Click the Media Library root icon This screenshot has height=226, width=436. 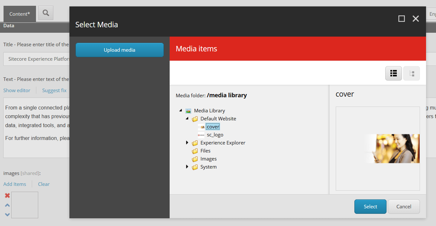[188, 110]
